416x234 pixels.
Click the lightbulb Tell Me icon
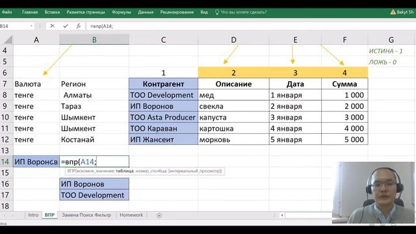(x=217, y=12)
